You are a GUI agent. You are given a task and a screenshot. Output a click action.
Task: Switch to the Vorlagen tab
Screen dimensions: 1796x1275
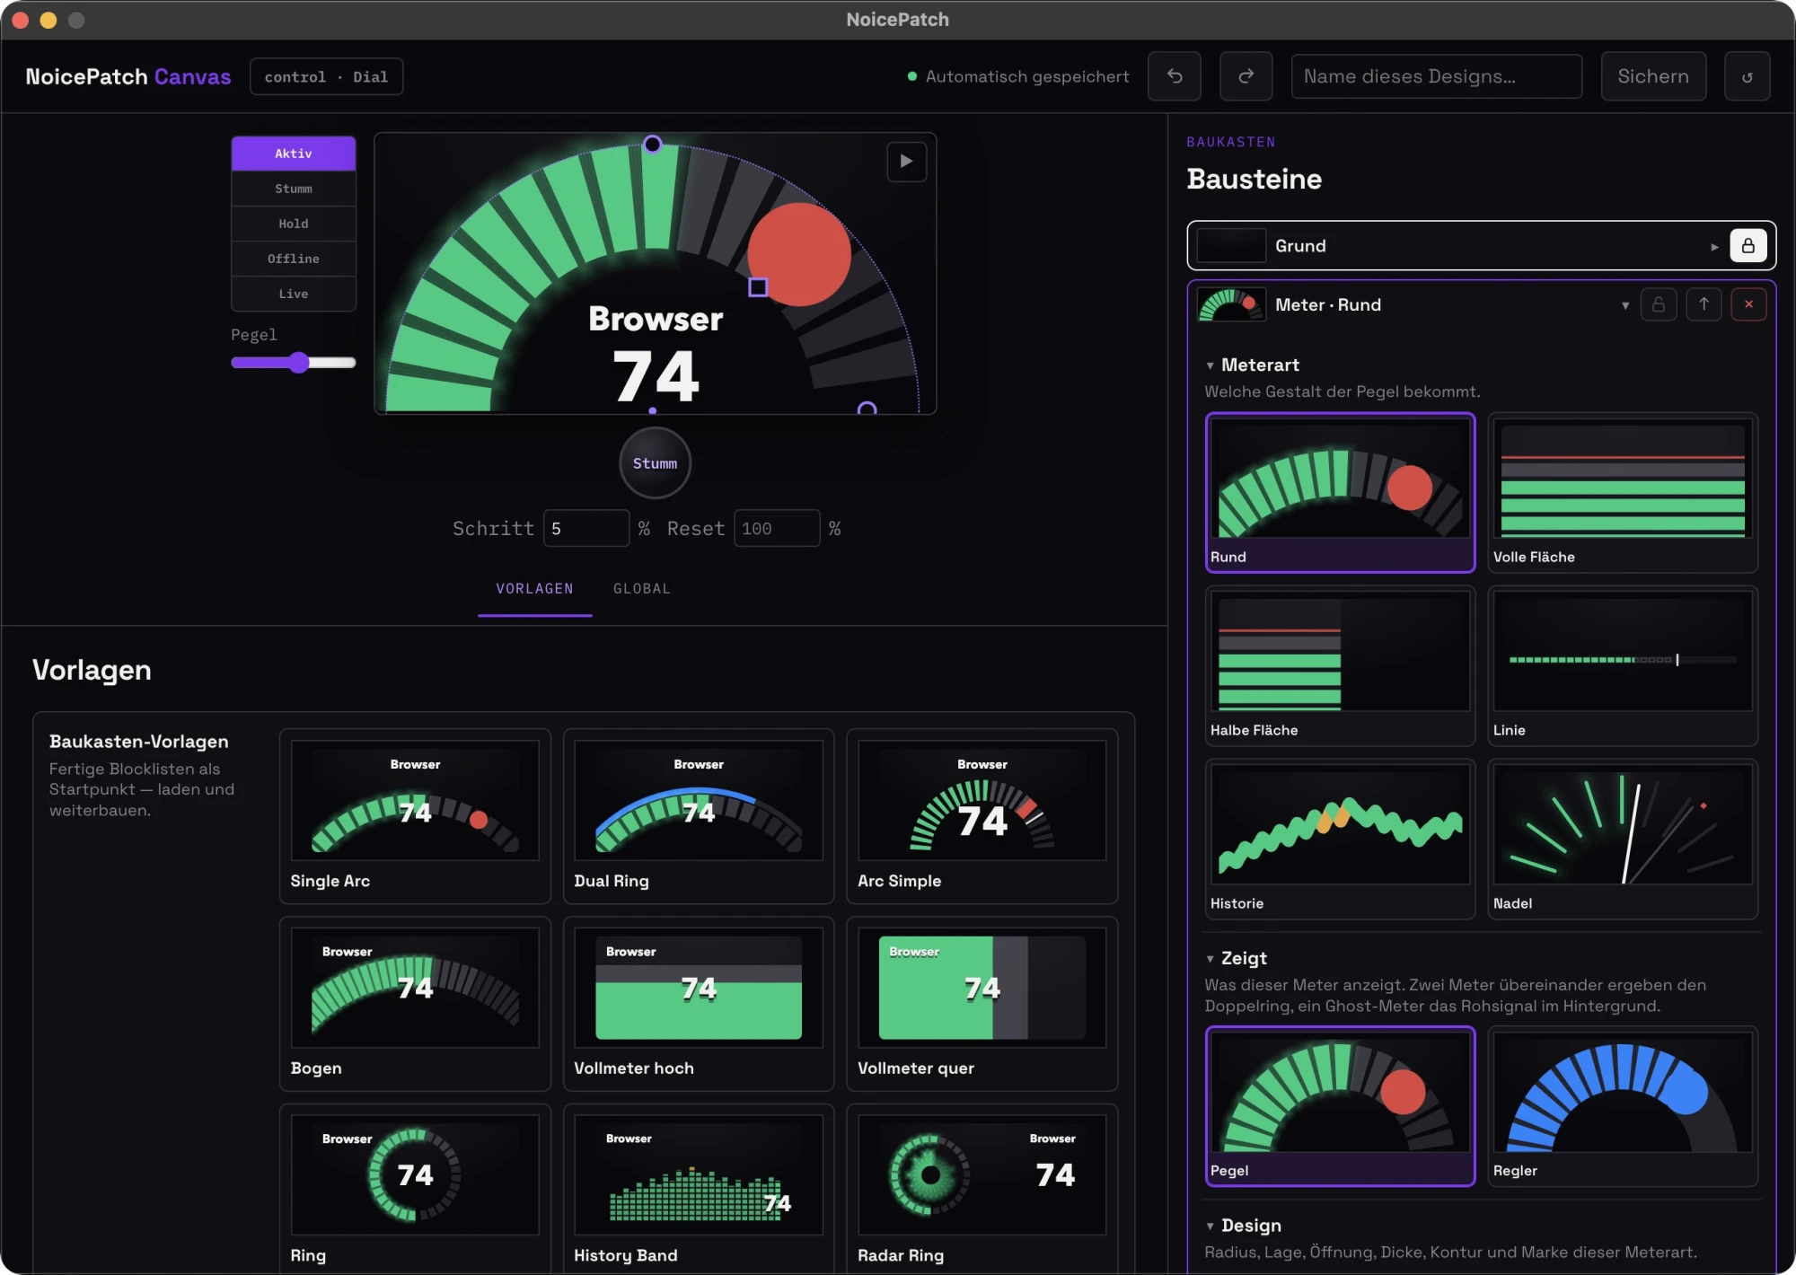pos(534,589)
